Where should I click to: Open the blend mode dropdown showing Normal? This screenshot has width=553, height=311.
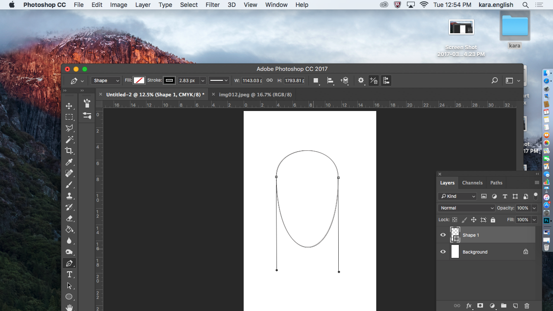(466, 208)
